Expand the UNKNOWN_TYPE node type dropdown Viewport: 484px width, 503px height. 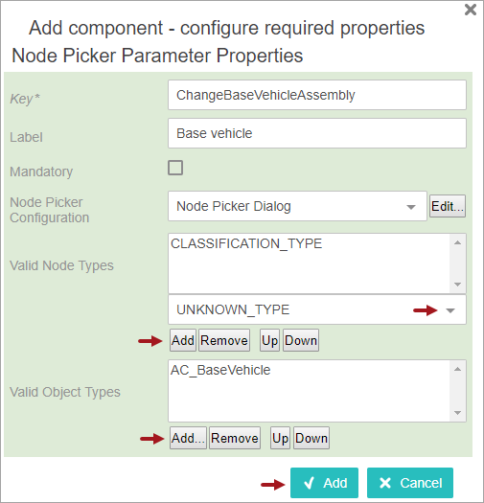[317, 309]
